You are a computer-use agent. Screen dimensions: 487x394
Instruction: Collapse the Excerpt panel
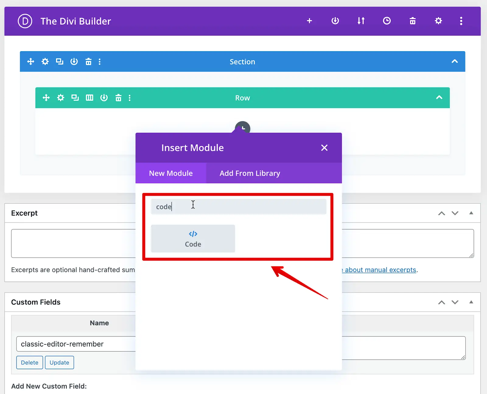tap(471, 213)
